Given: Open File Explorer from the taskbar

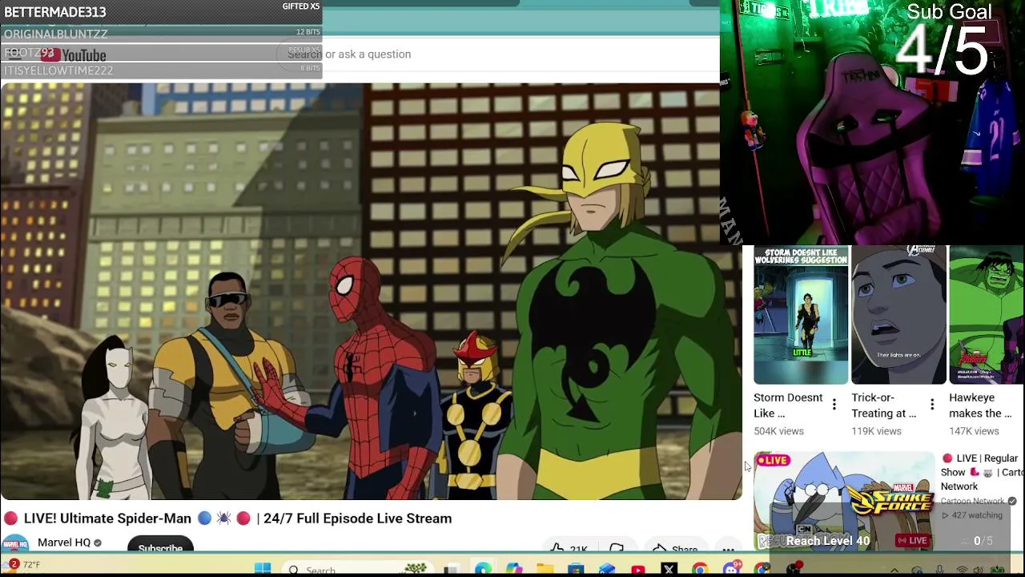Looking at the screenshot, I should pyautogui.click(x=545, y=569).
